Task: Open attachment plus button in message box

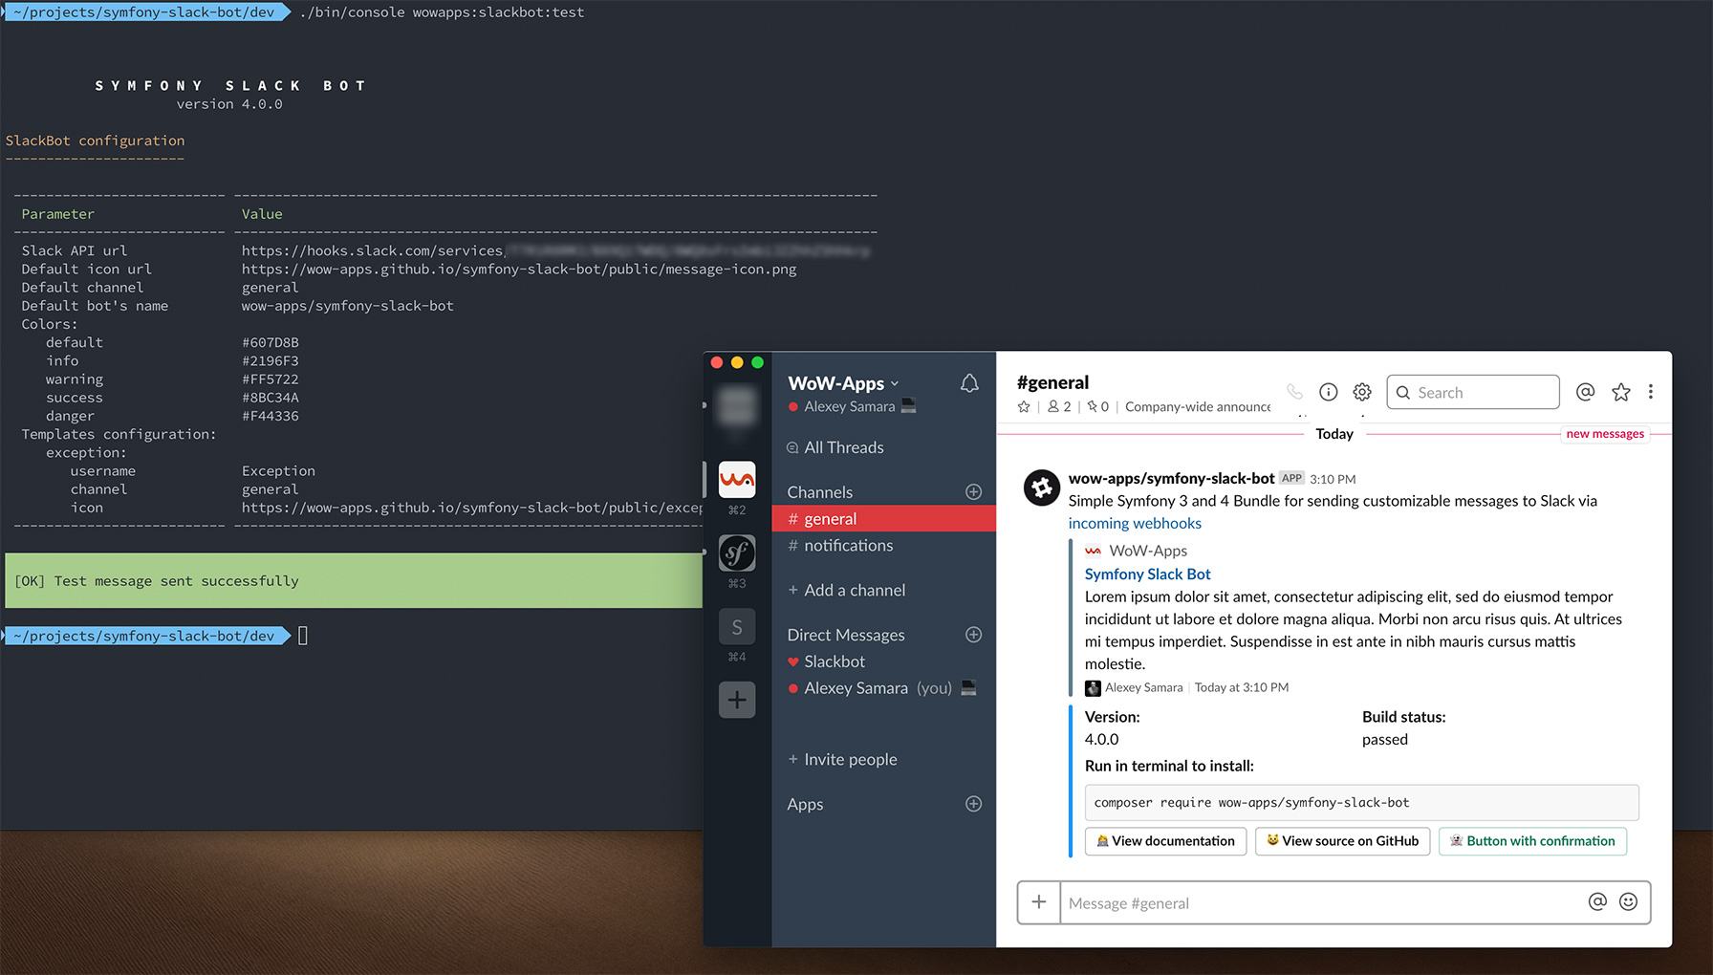Action: 1039,902
